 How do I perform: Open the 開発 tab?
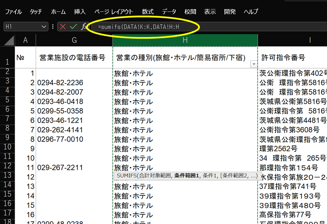pyautogui.click(x=230, y=12)
